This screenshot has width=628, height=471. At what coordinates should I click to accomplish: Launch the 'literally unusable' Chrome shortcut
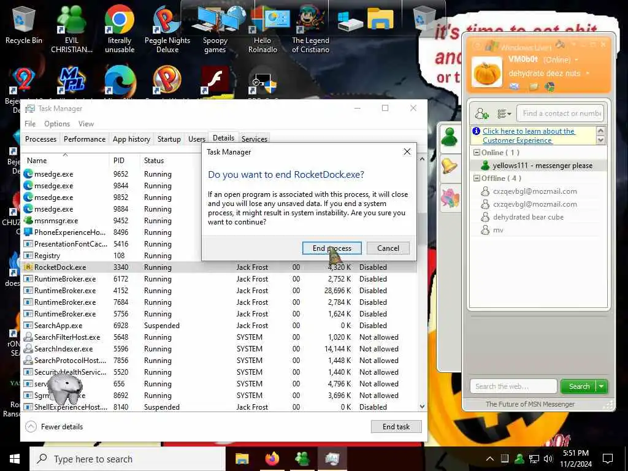pos(120,29)
